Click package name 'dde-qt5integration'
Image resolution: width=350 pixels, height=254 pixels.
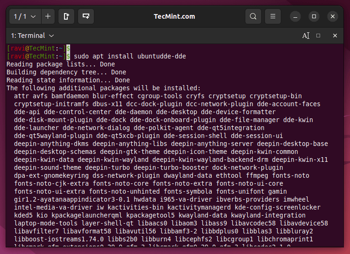(230, 128)
